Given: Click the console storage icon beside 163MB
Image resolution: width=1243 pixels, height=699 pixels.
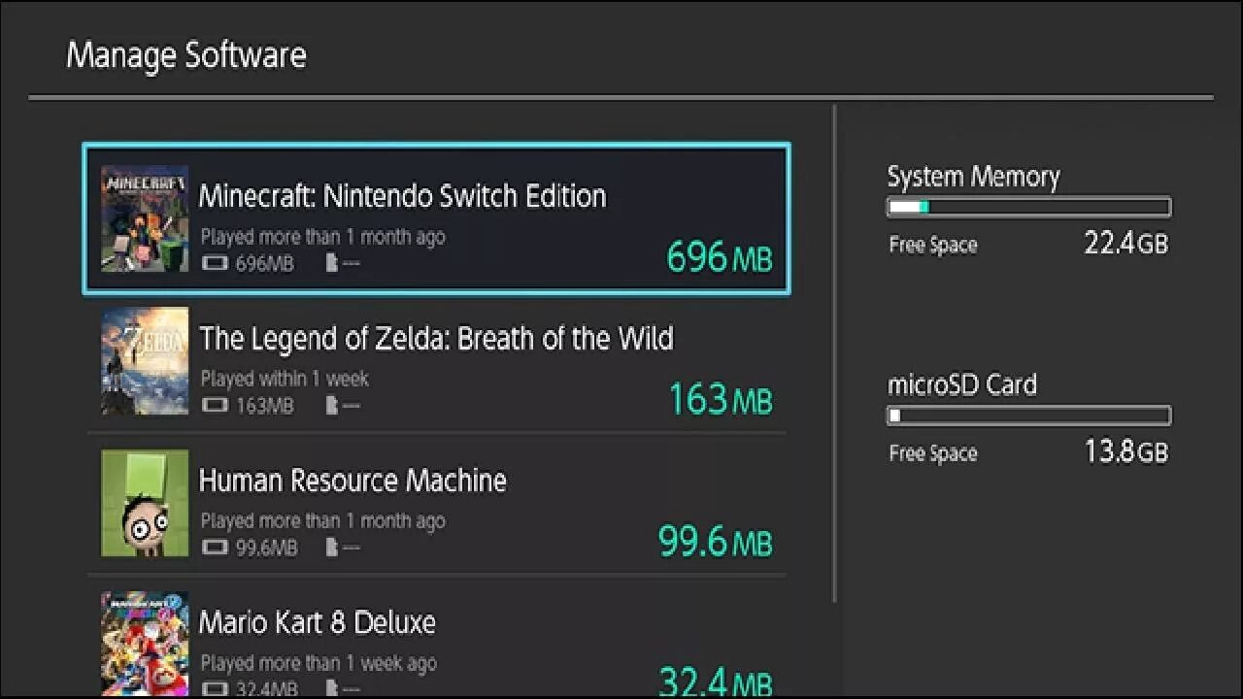Looking at the screenshot, I should [x=215, y=405].
